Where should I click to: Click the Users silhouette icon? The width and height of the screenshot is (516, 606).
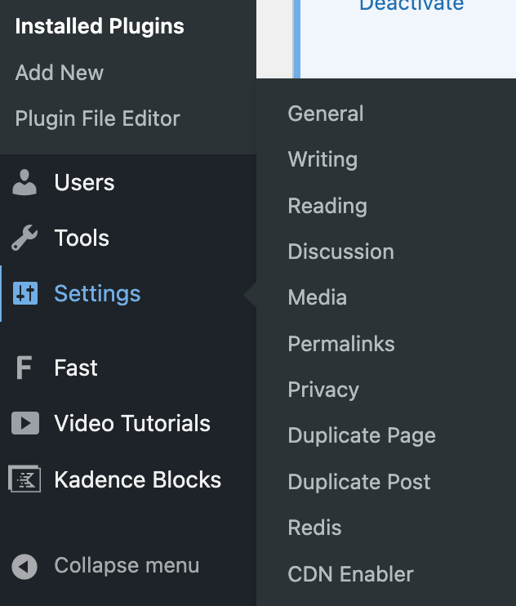[x=24, y=182]
